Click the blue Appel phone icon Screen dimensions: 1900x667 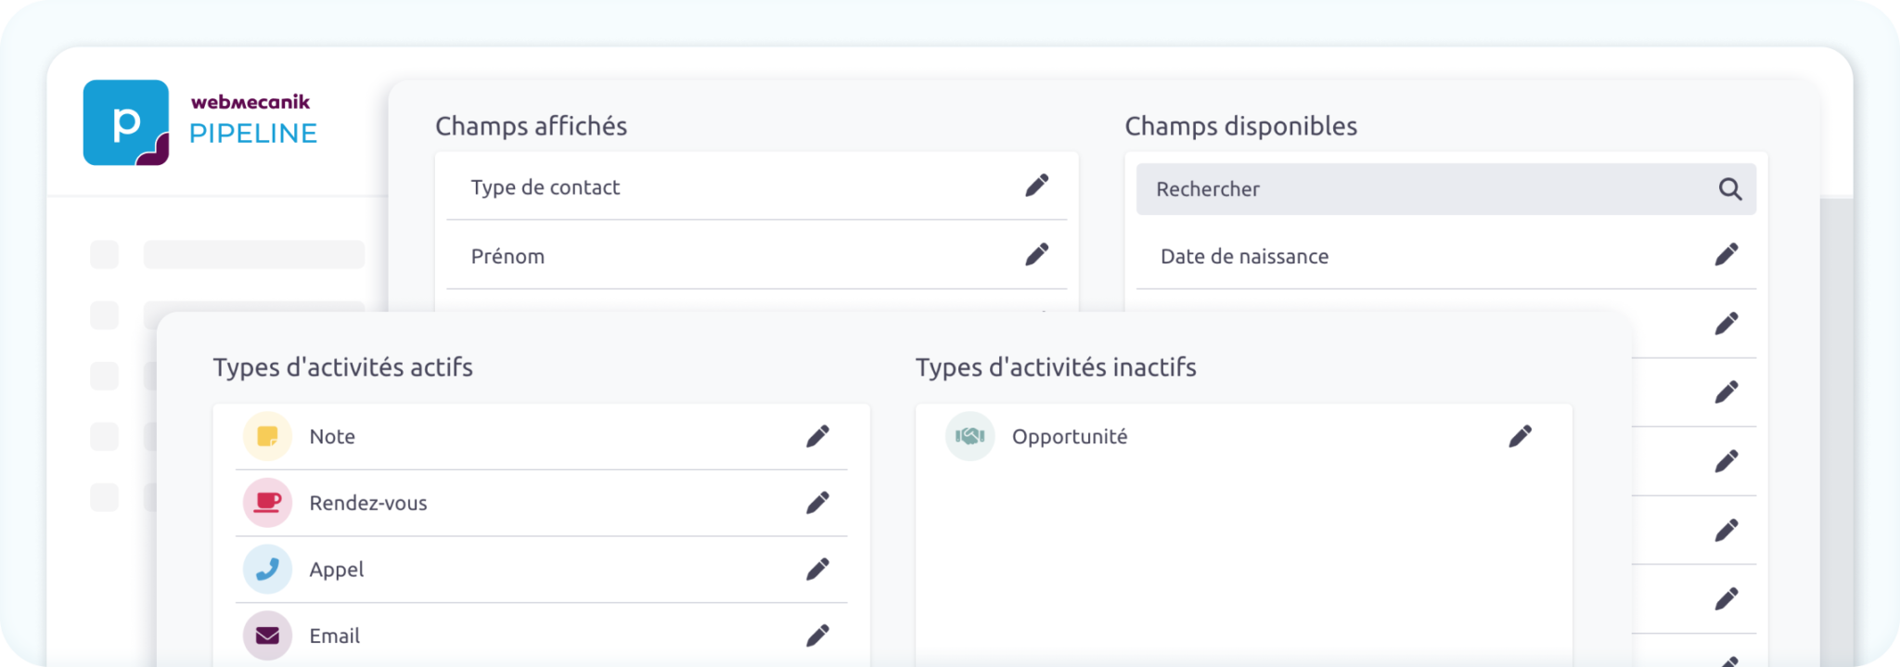pos(267,569)
